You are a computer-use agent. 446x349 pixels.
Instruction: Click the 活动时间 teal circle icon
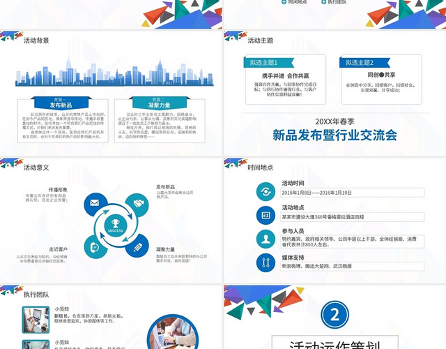click(266, 191)
